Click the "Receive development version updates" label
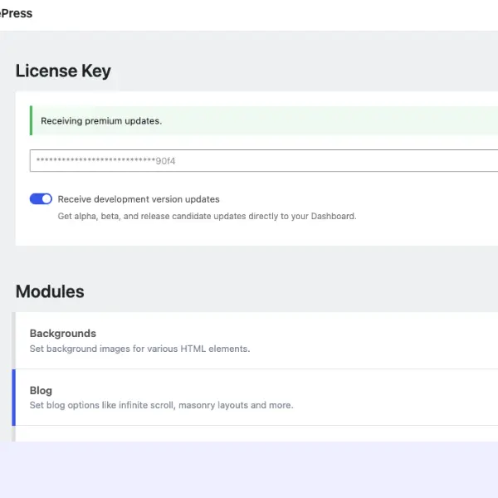The image size is (498, 498). 139,199
